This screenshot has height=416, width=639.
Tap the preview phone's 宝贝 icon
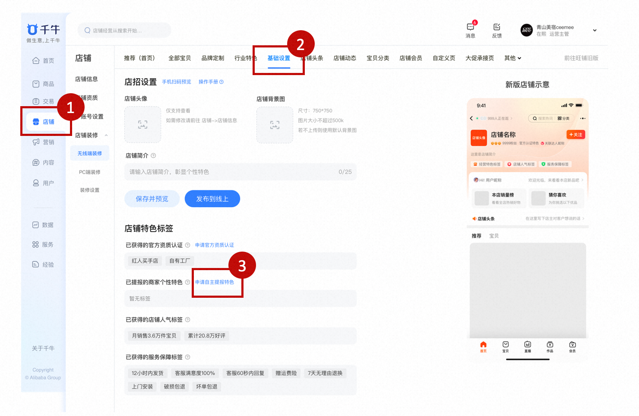(x=506, y=347)
